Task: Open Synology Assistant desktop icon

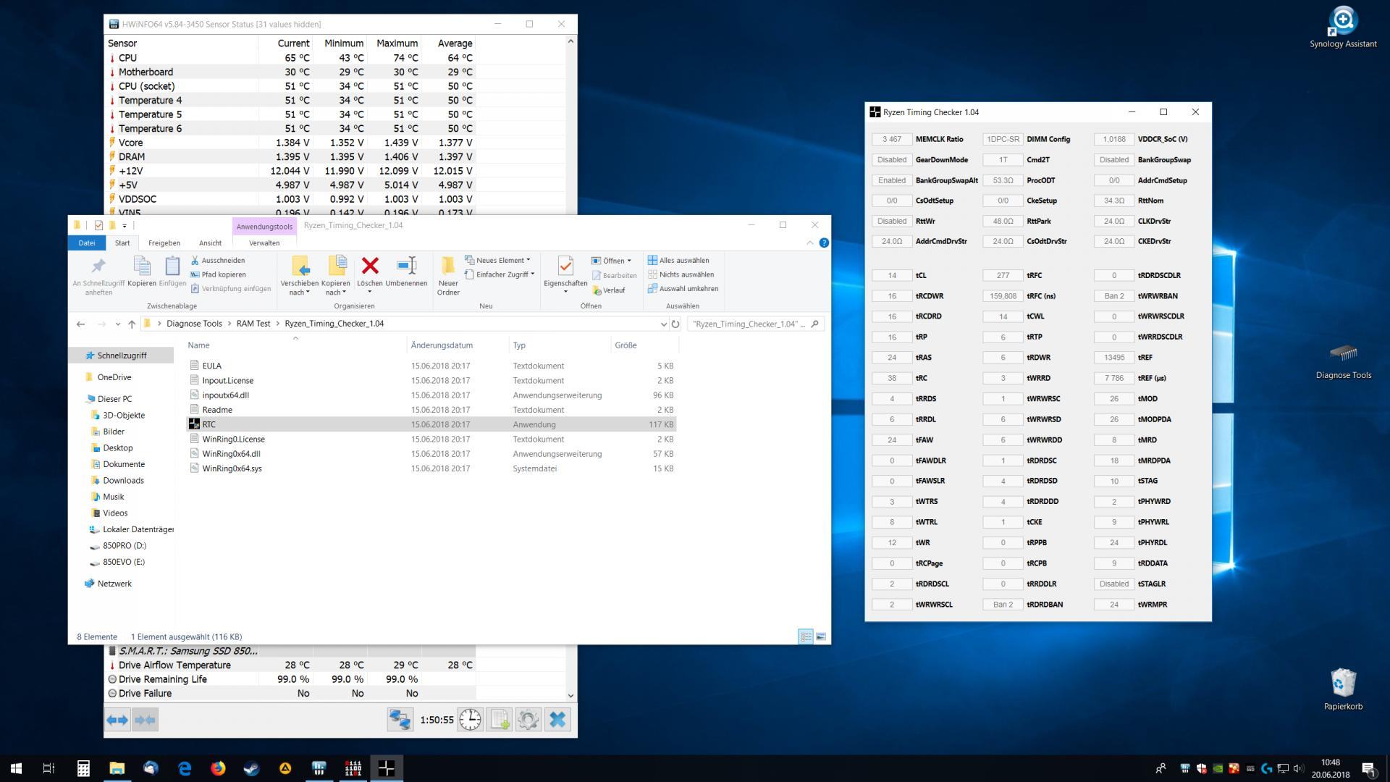Action: 1343,28
